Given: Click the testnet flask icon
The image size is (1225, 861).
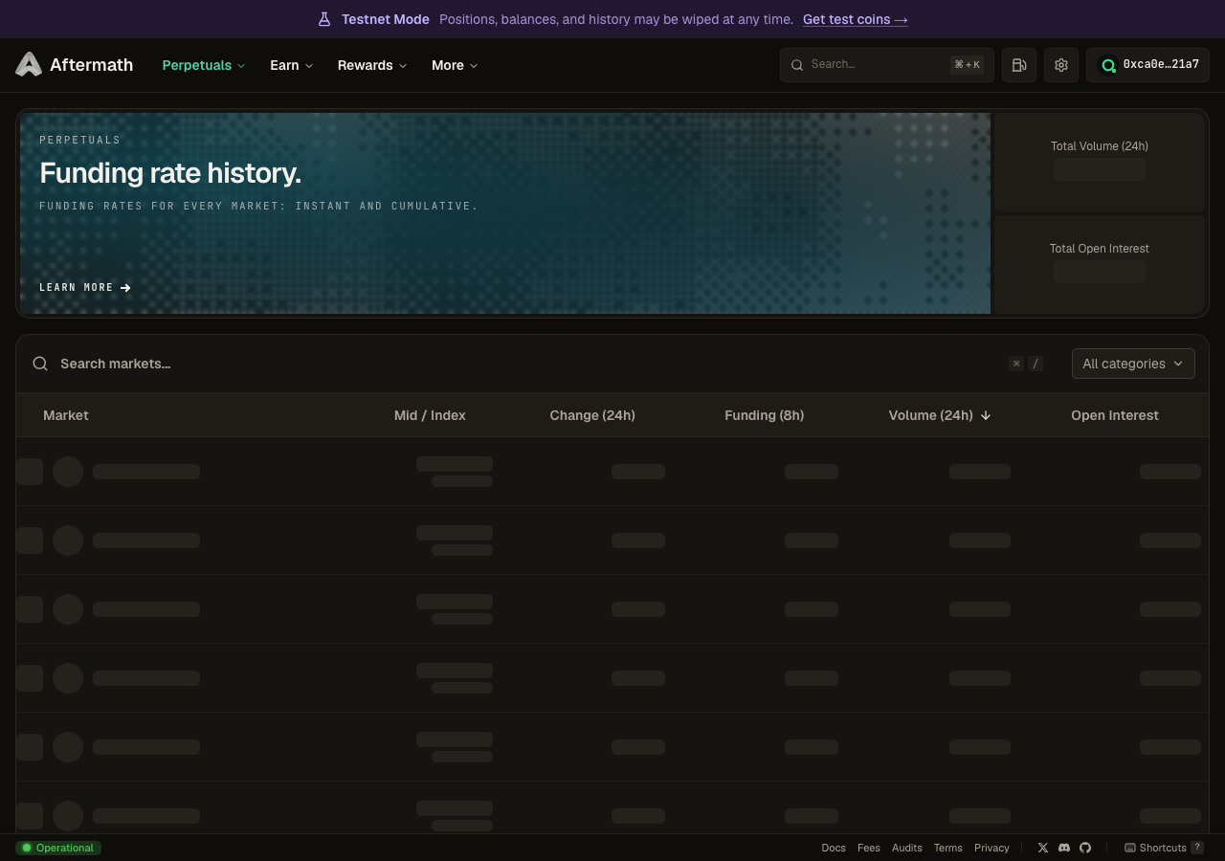Looking at the screenshot, I should [x=324, y=19].
